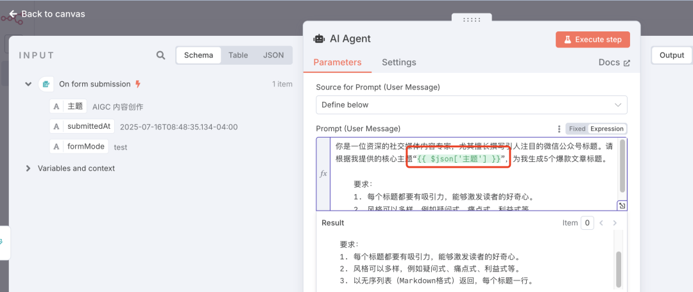The width and height of the screenshot is (693, 292).
Task: Click the string type icon next to formMode
Action: [x=56, y=147]
